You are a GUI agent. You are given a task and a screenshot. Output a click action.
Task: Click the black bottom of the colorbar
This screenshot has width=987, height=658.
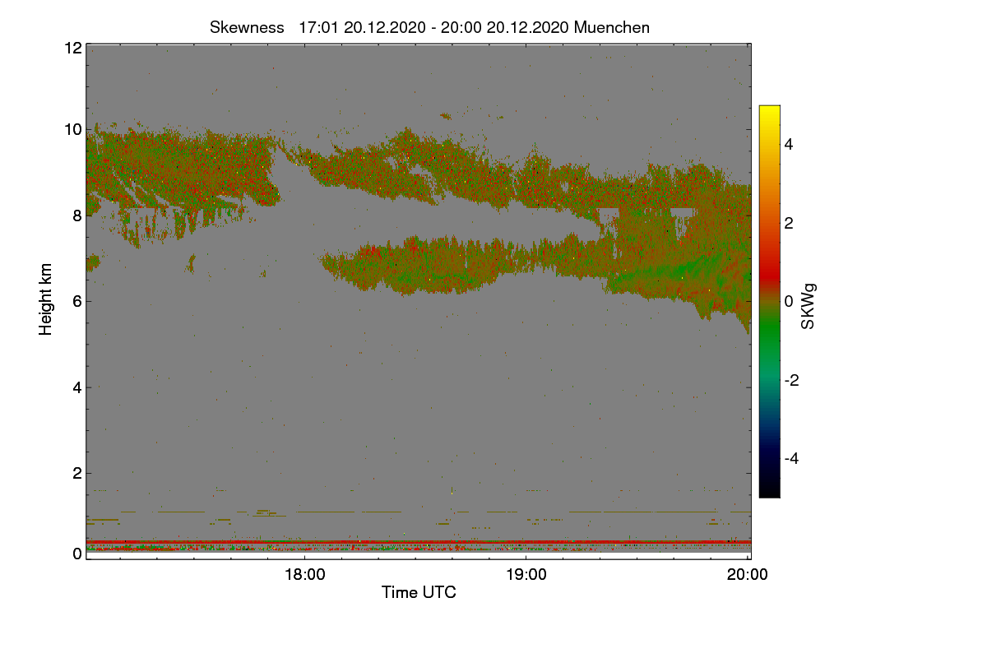click(x=769, y=491)
